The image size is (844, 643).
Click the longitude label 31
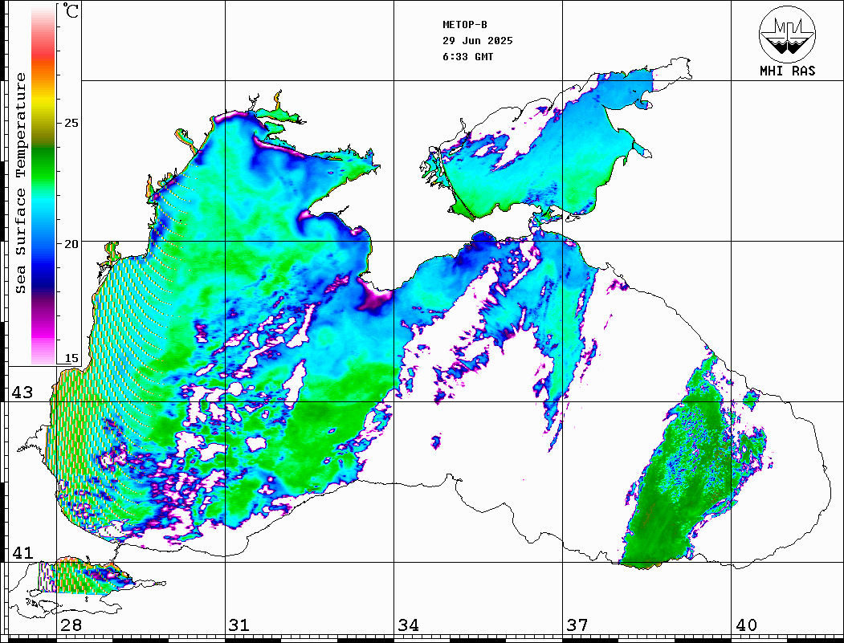[239, 625]
